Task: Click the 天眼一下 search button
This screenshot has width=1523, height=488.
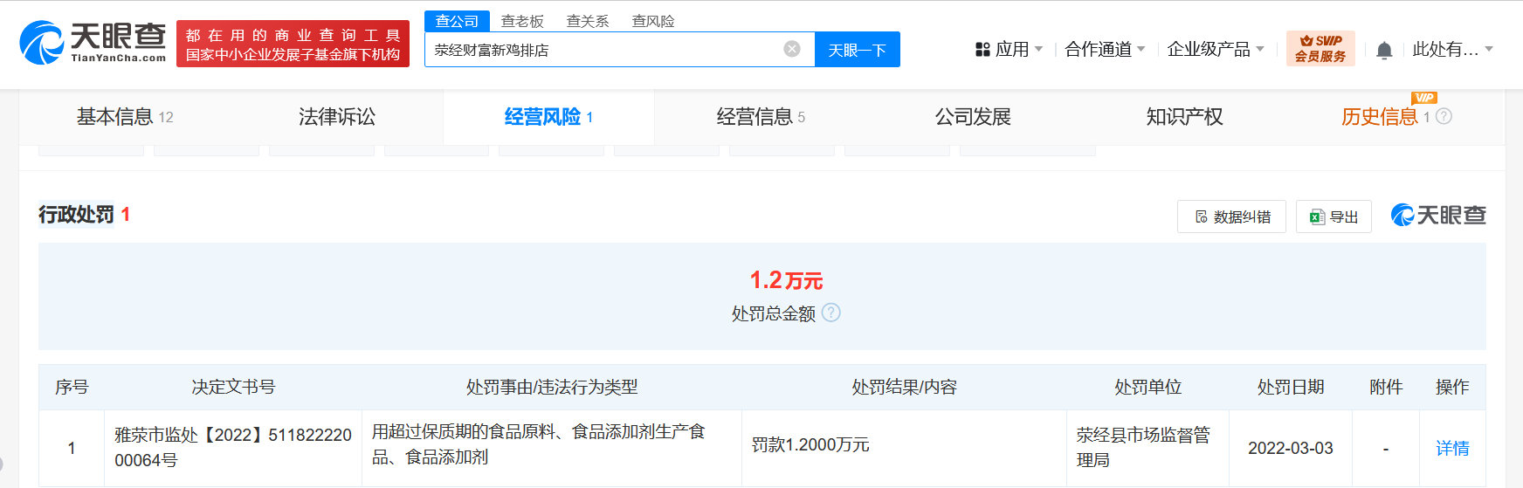Action: [858, 50]
